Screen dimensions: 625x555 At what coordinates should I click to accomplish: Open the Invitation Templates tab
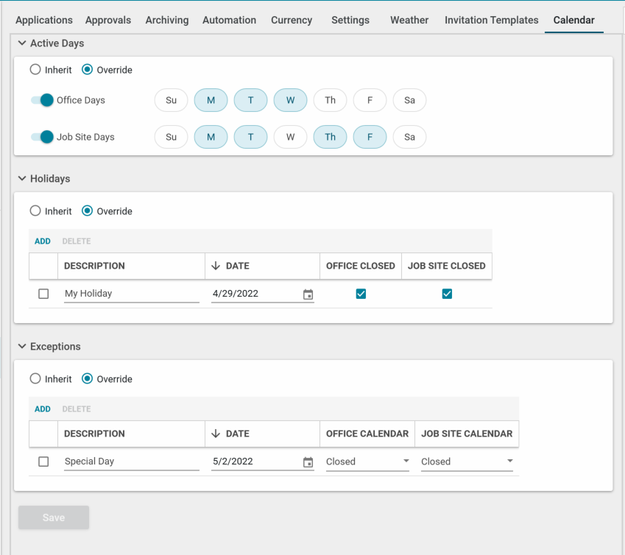(491, 20)
